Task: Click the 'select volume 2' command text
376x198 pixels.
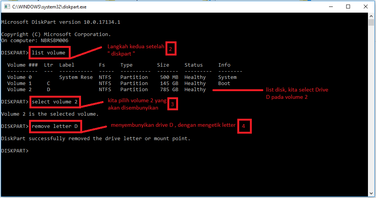Action: pyautogui.click(x=55, y=101)
